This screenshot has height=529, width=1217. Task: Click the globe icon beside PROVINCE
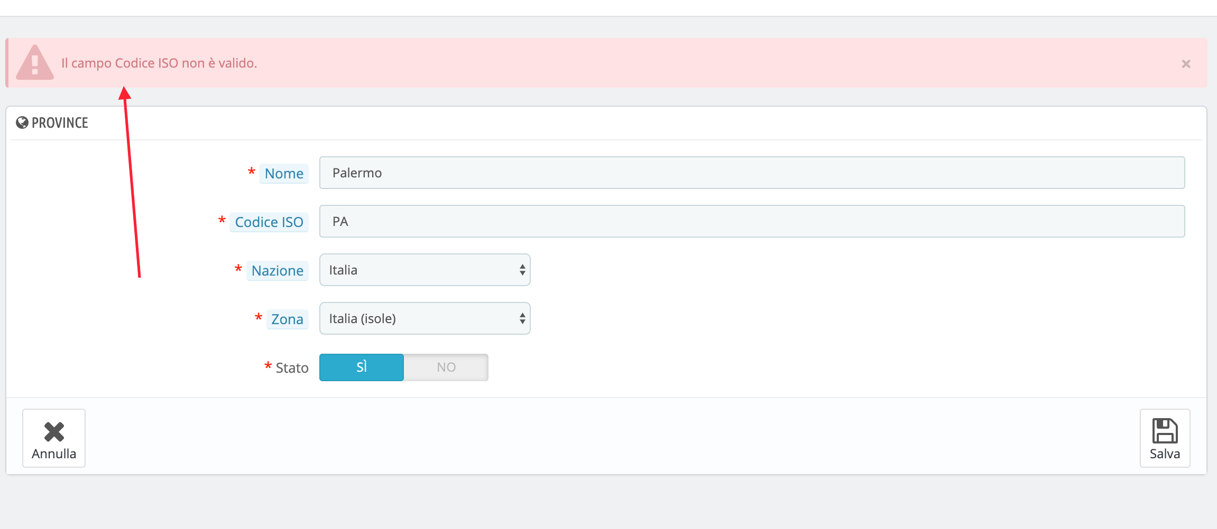point(22,122)
